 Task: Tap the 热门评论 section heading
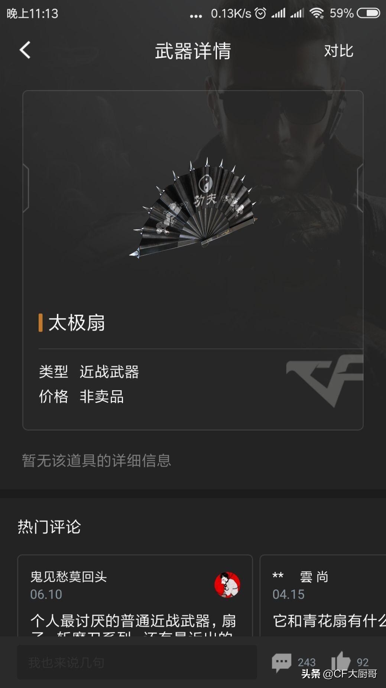49,527
